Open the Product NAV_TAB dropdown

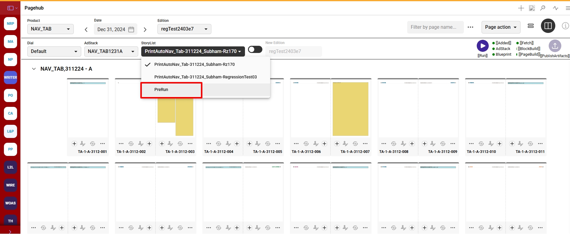[50, 29]
